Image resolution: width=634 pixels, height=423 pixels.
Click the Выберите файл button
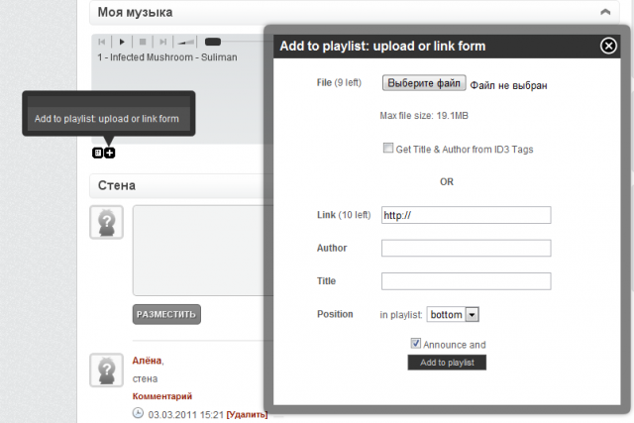(424, 83)
